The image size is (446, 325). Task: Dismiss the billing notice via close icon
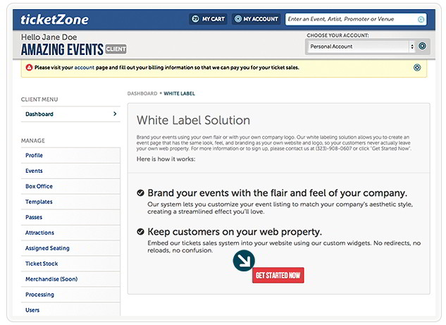click(x=417, y=68)
